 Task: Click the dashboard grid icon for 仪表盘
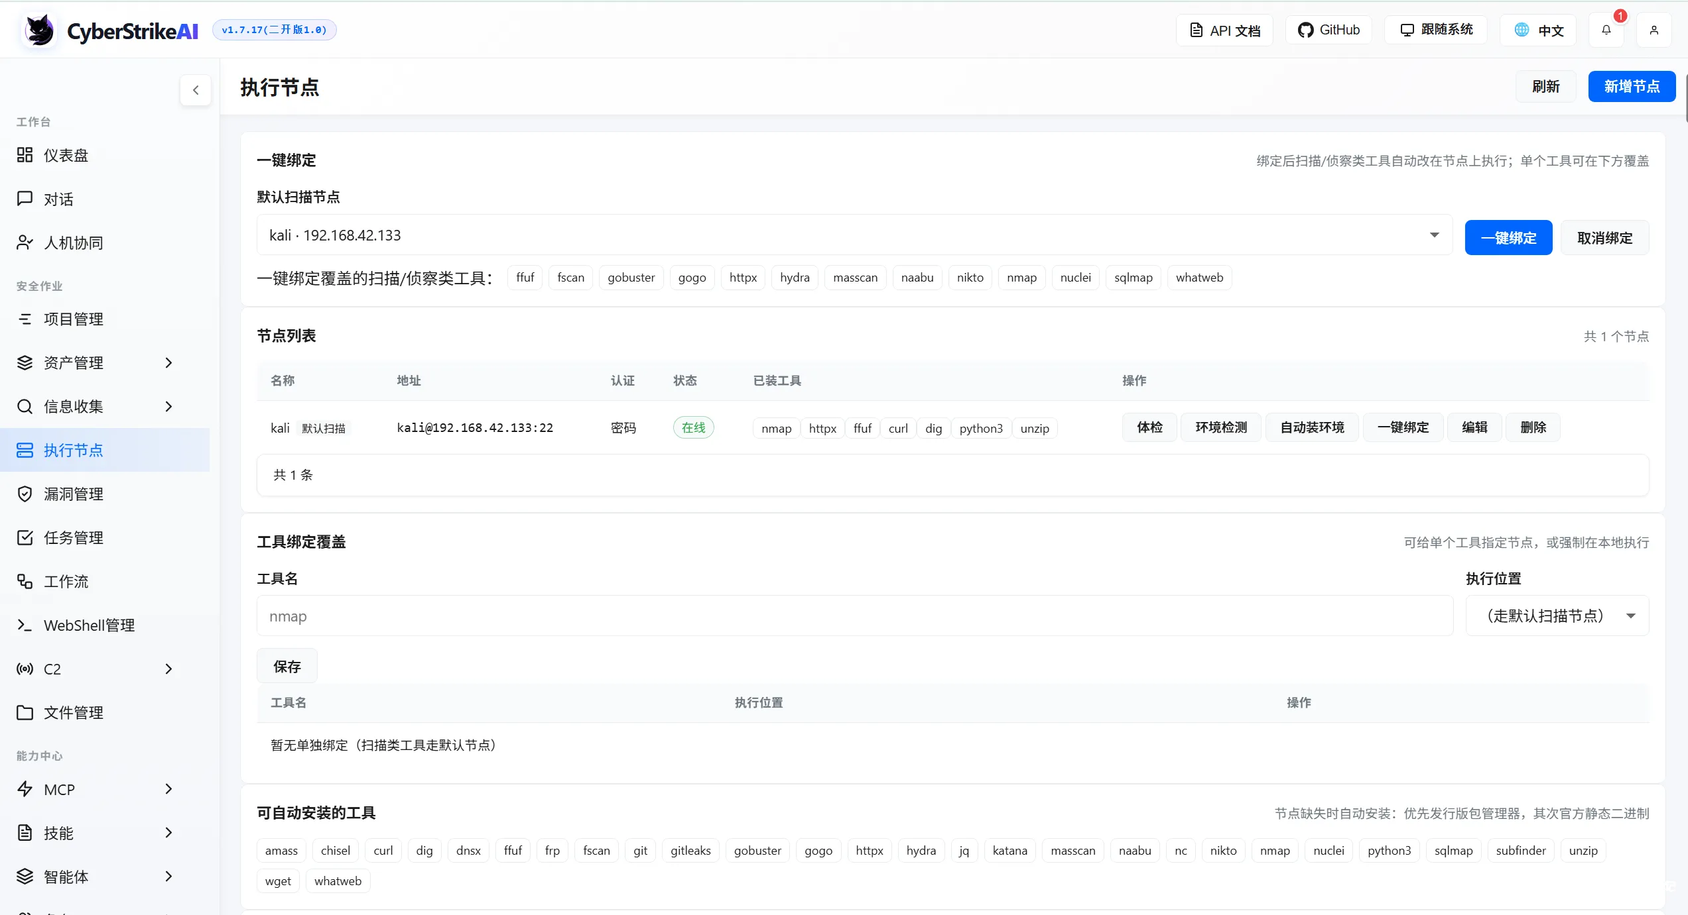[x=25, y=155]
